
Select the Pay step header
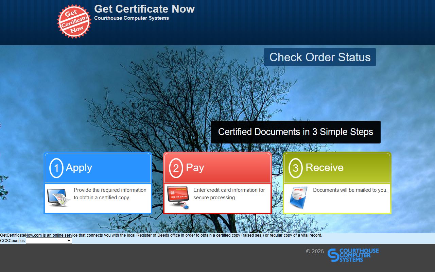[x=217, y=168]
